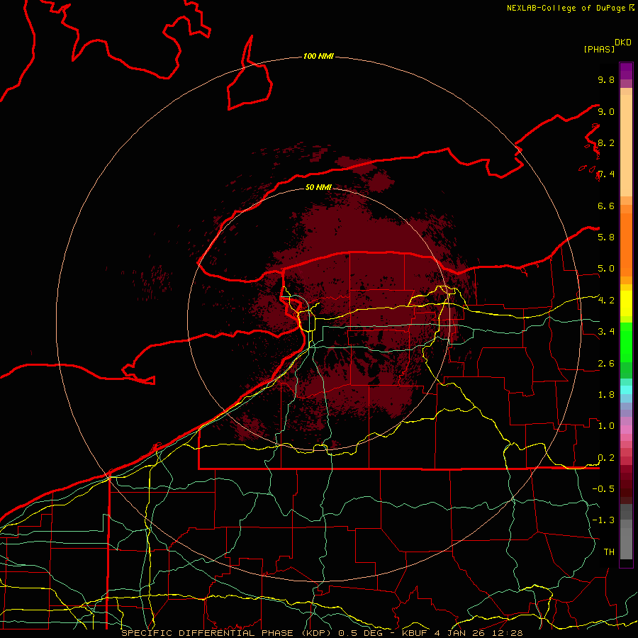Click the 100 NMI range ring label
Image resolution: width=638 pixels, height=638 pixels.
pyautogui.click(x=318, y=56)
